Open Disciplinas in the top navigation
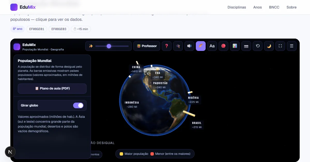This screenshot has height=162, width=310. click(237, 7)
